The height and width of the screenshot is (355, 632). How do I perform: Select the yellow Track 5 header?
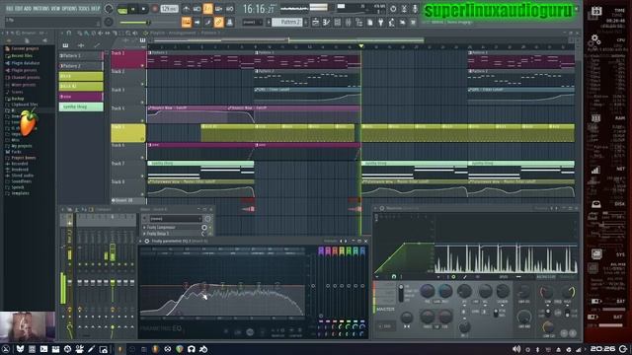[128, 133]
